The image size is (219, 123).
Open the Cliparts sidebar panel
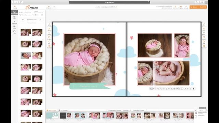coord(14,22)
